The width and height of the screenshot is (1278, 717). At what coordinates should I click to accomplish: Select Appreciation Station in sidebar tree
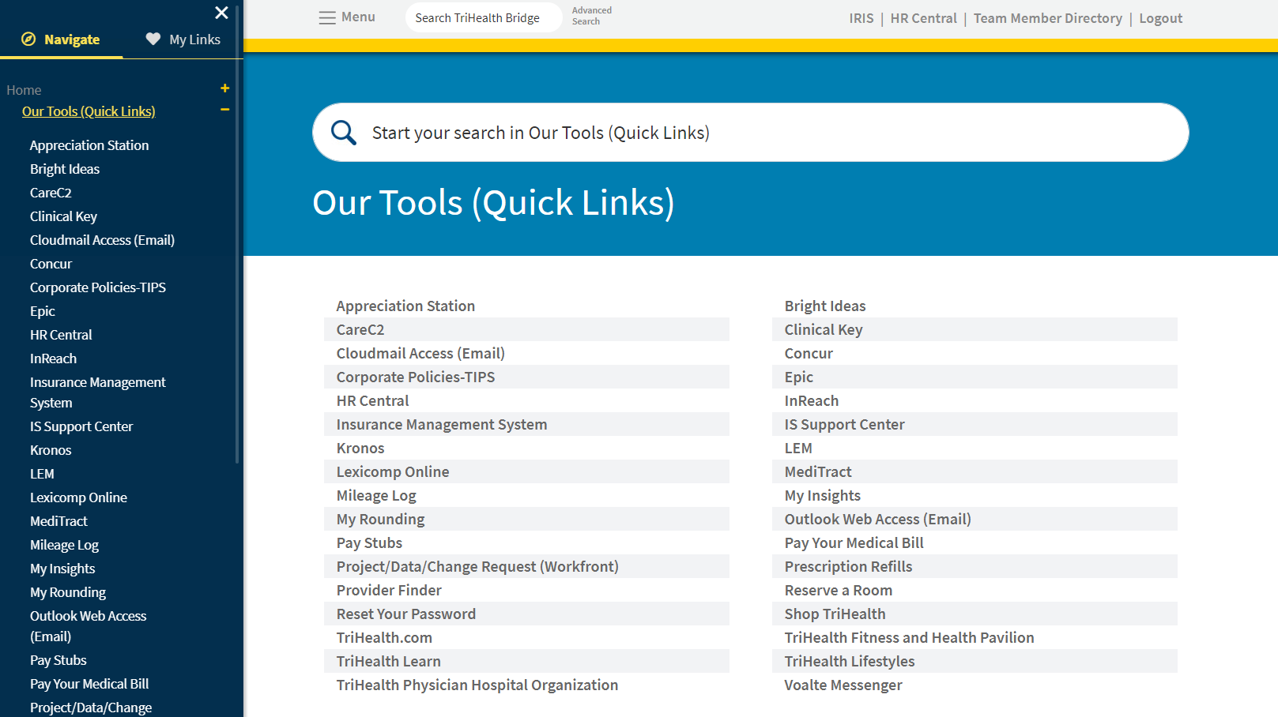[x=89, y=145]
